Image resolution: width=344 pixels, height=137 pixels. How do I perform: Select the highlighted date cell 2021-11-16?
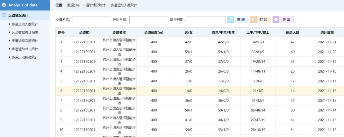point(327,91)
